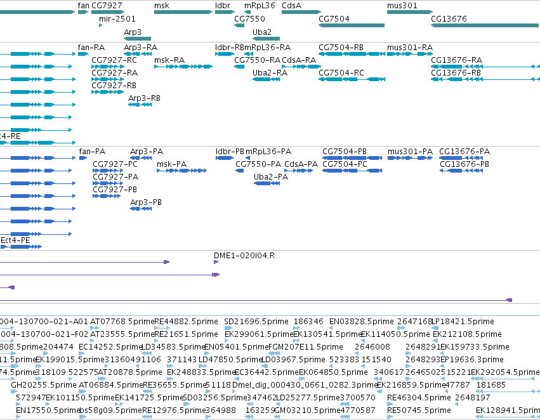Open the CG7504 gene feature
The width and height of the screenshot is (540, 420).
point(352,25)
